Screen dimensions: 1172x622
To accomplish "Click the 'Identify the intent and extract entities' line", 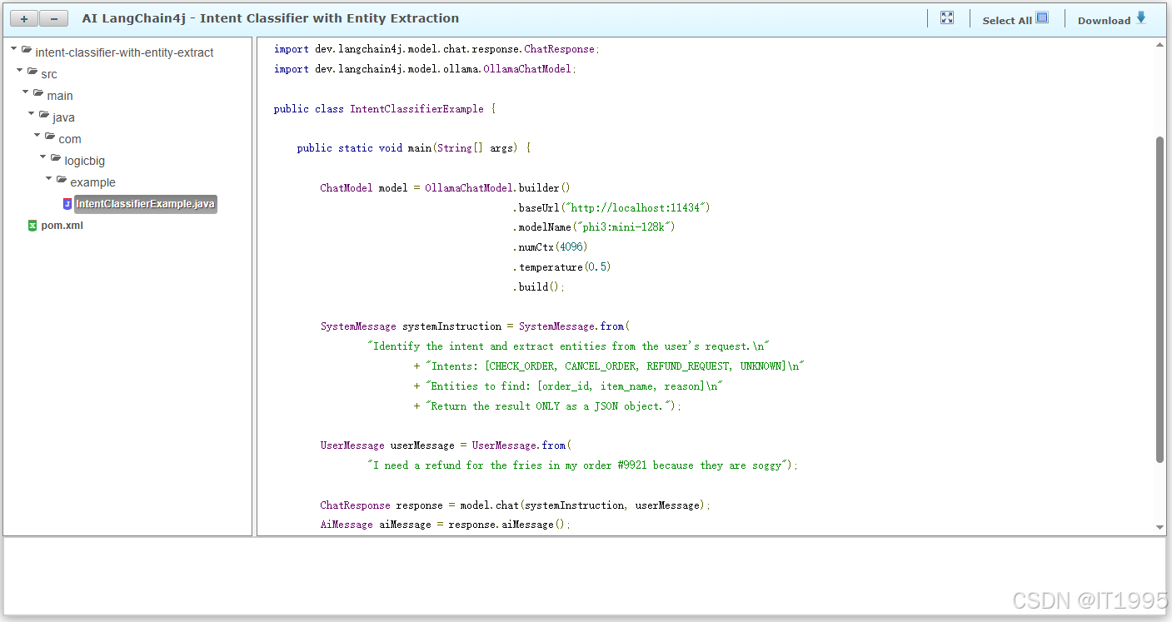I will tap(568, 346).
